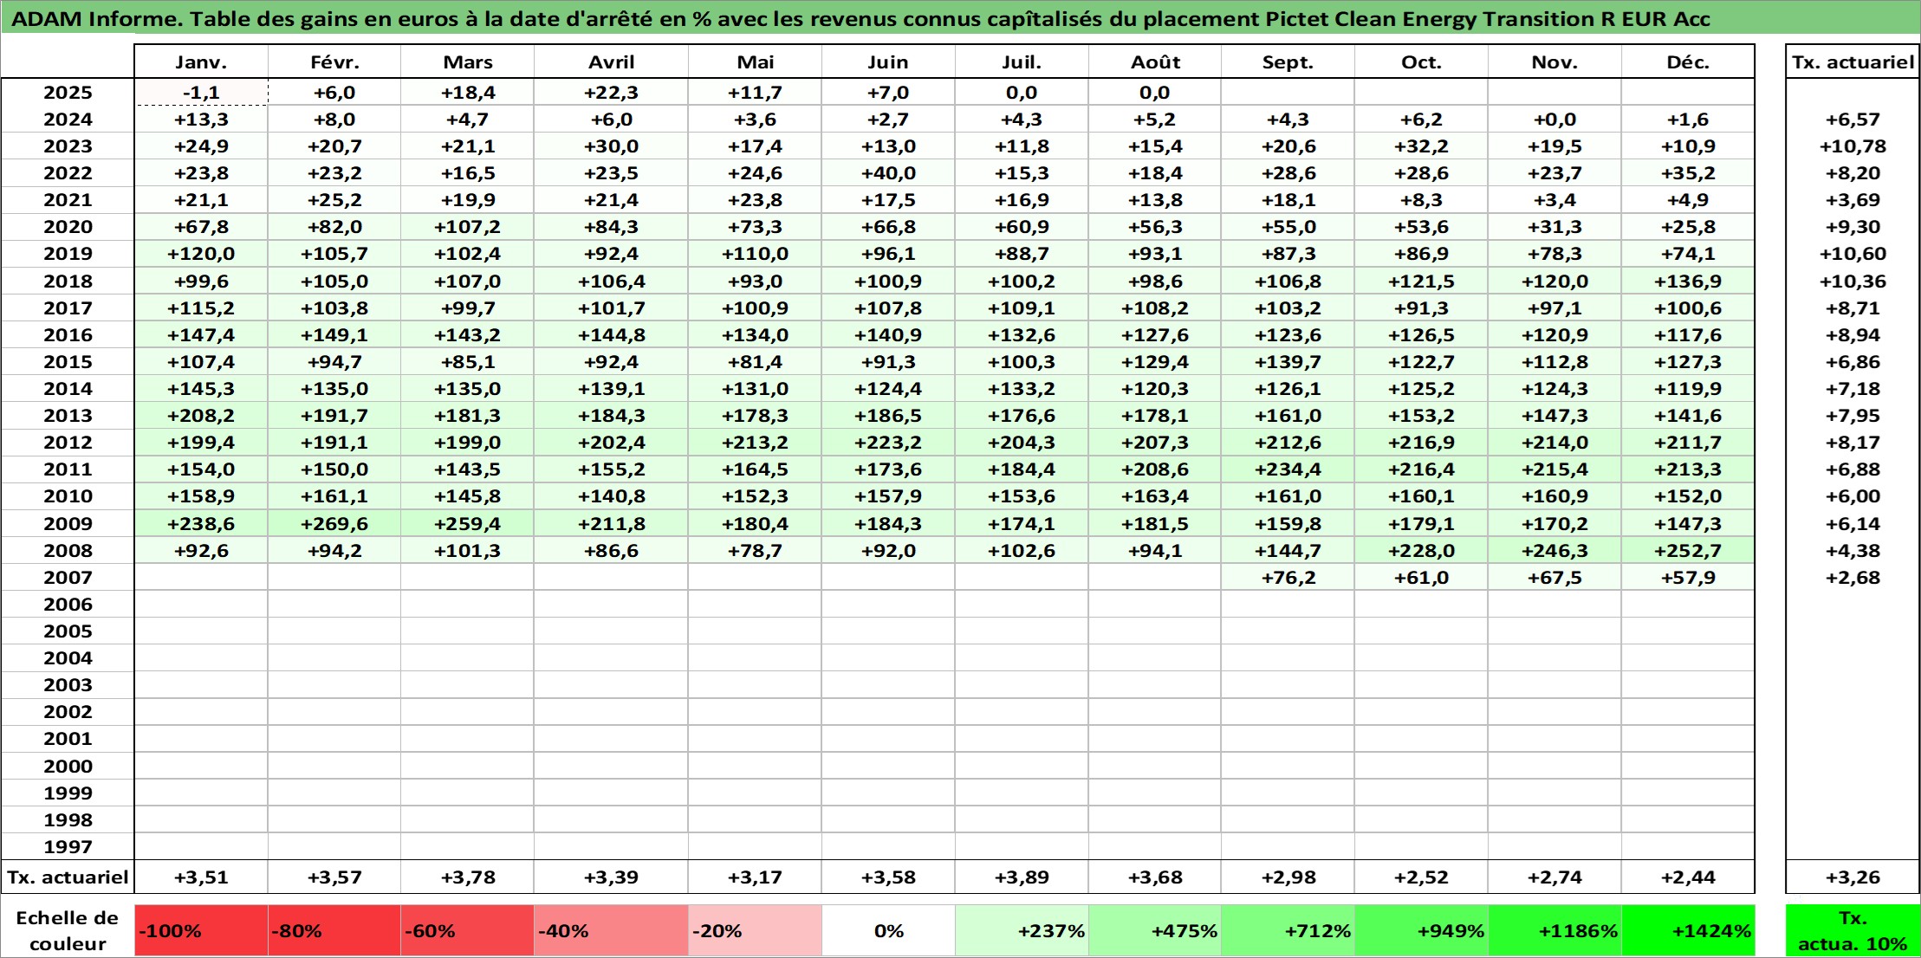Select the '+6,57' actuarial rate for 2024
This screenshot has height=958, width=1921.
point(1853,120)
